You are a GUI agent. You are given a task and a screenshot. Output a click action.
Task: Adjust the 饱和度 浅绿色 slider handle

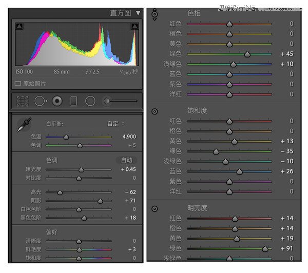click(x=225, y=162)
